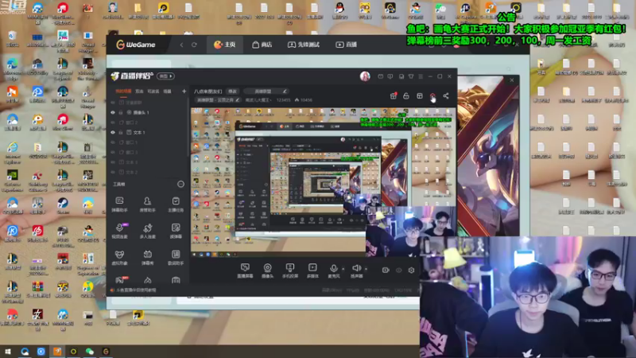
Task: Toggle the preview eye icon near the gear
Action: [399, 270]
